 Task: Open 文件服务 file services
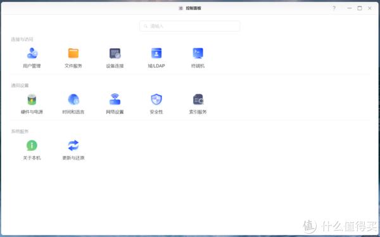pyautogui.click(x=73, y=58)
